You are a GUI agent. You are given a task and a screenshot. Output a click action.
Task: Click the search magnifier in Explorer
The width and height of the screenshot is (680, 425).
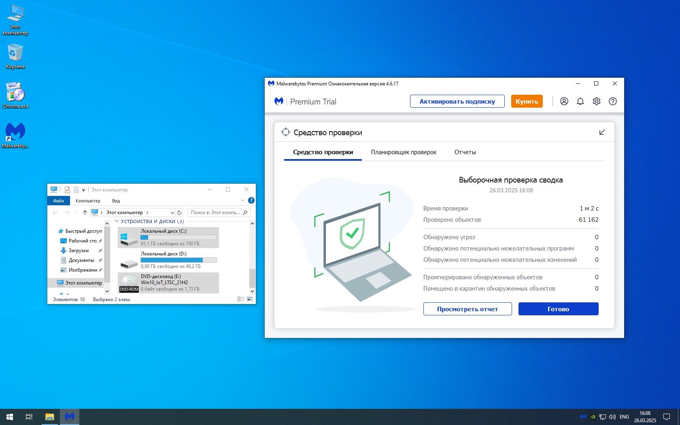[x=245, y=212]
